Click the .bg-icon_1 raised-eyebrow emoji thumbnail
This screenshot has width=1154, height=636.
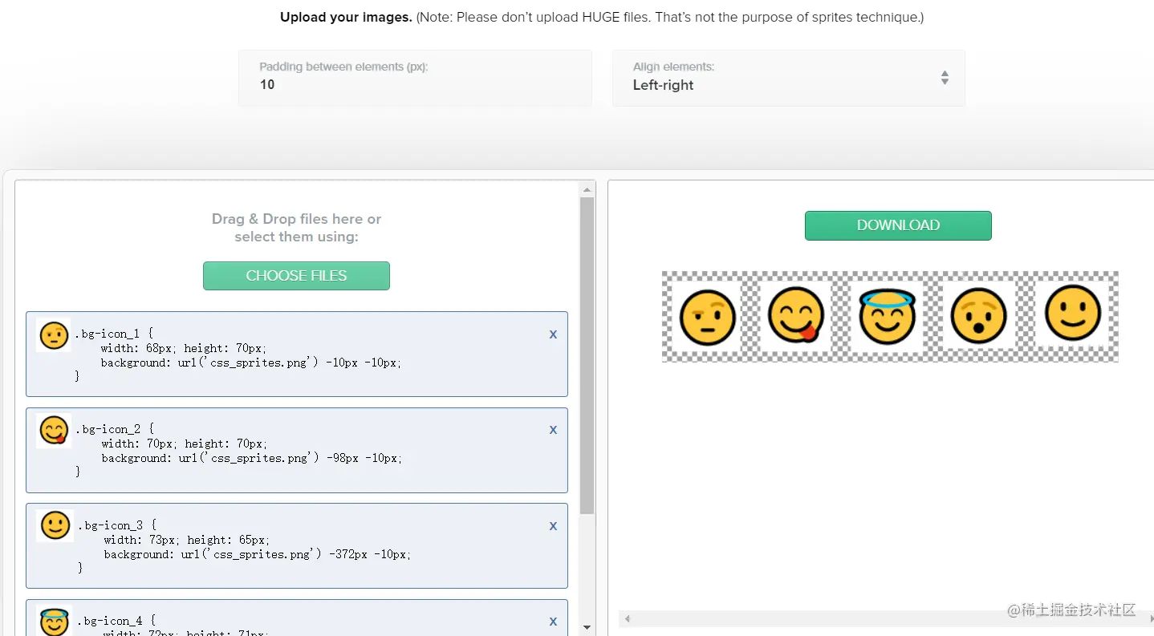(54, 335)
